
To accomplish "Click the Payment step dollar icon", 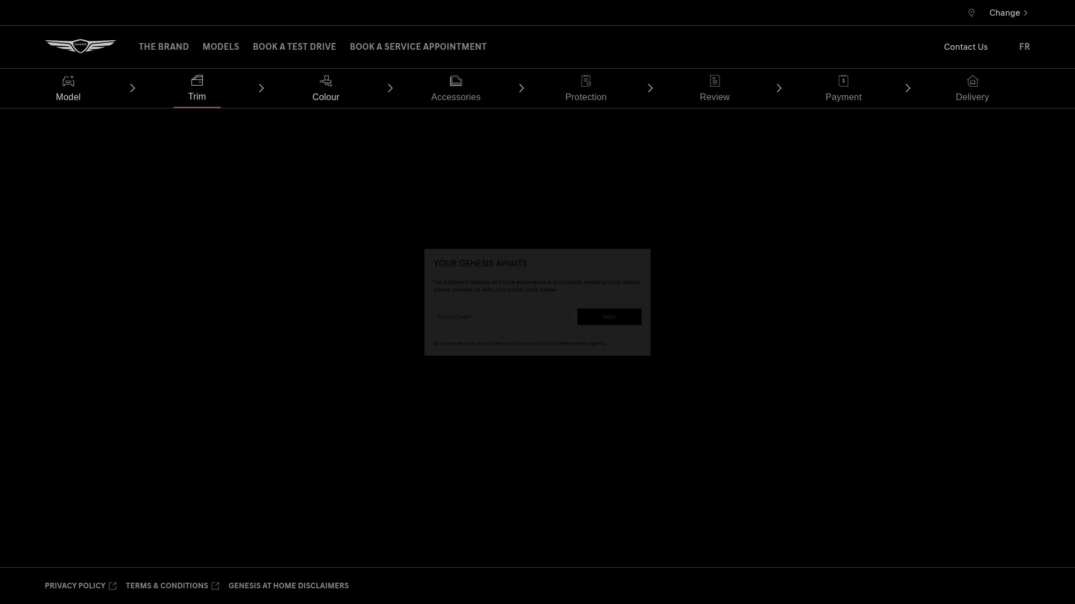I will click(x=844, y=81).
